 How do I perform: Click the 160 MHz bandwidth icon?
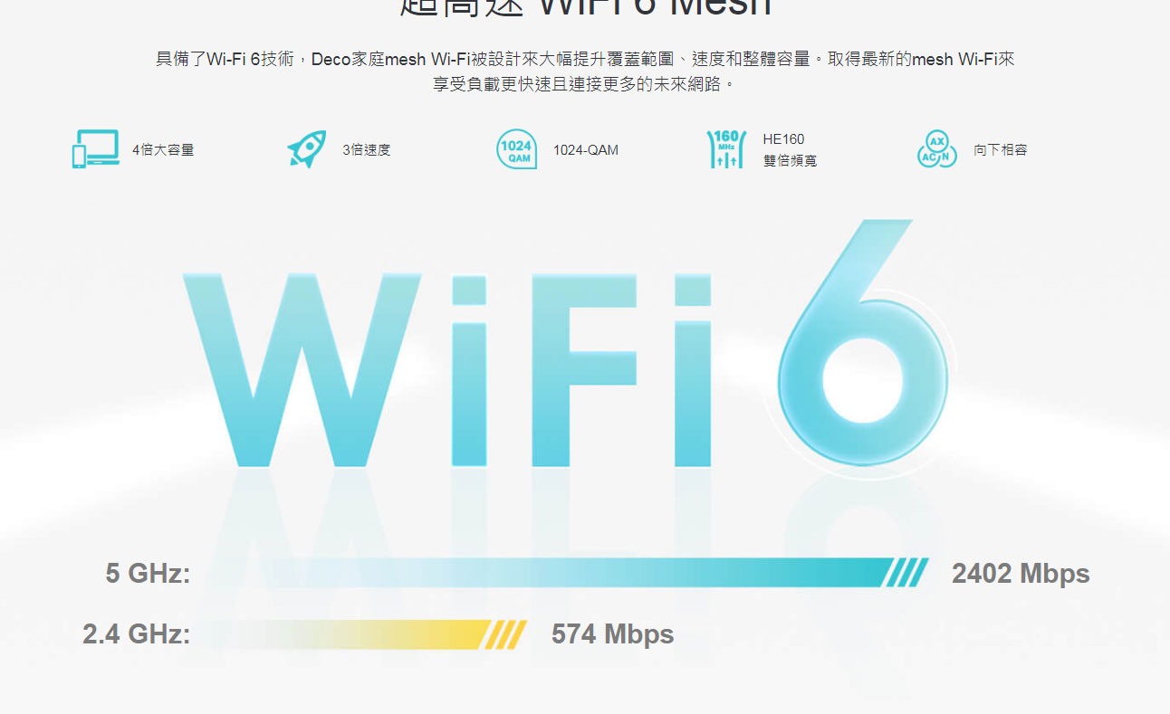726,149
